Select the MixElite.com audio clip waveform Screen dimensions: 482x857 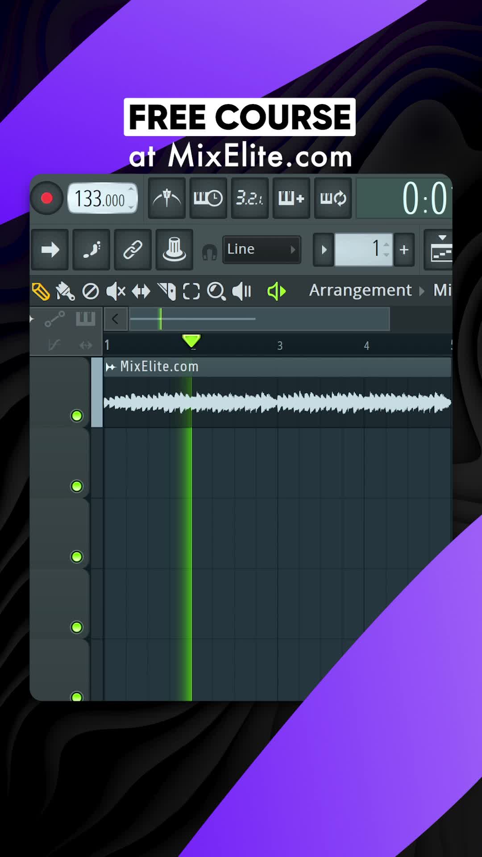click(277, 403)
